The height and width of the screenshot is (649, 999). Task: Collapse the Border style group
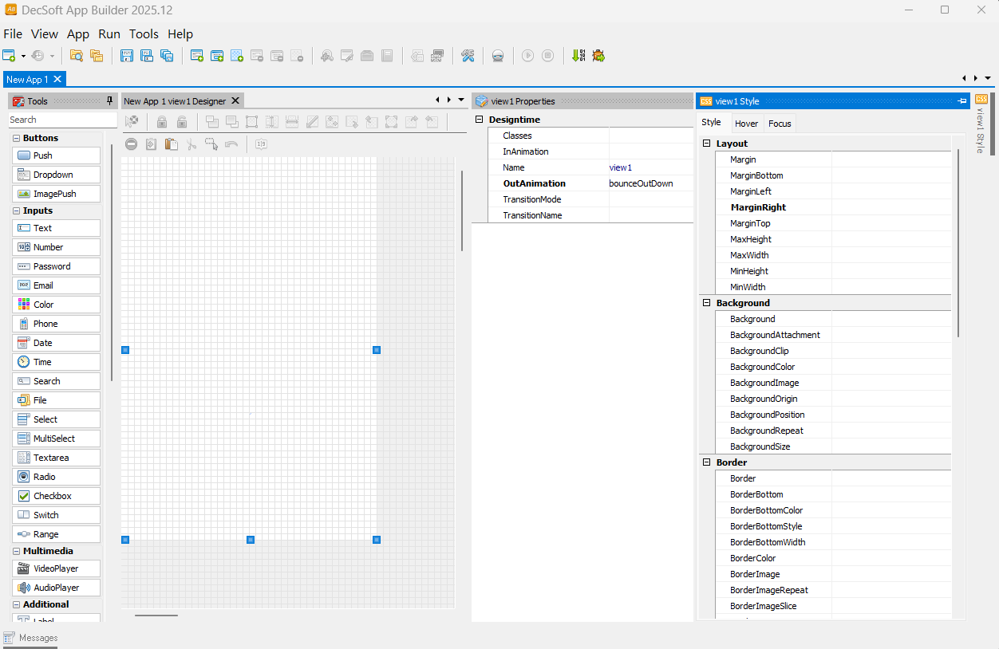[x=706, y=462]
